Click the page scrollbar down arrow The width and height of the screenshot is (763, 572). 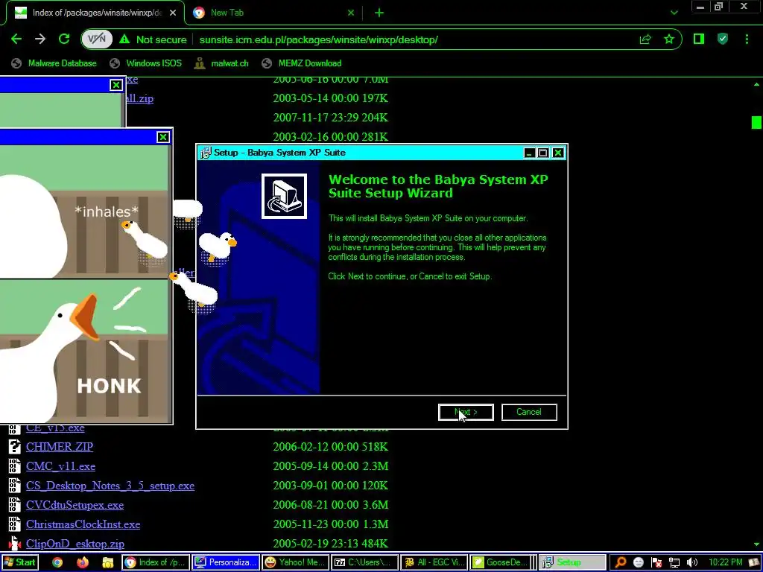tap(756, 544)
